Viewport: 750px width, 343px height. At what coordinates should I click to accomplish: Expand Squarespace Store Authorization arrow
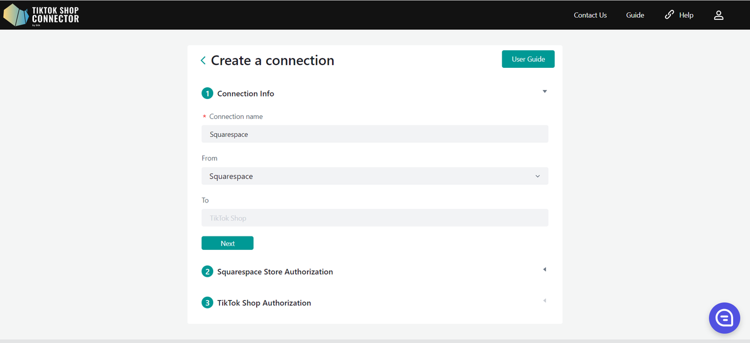(544, 269)
